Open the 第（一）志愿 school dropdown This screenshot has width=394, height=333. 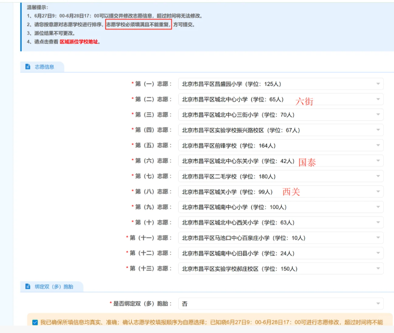pos(281,84)
